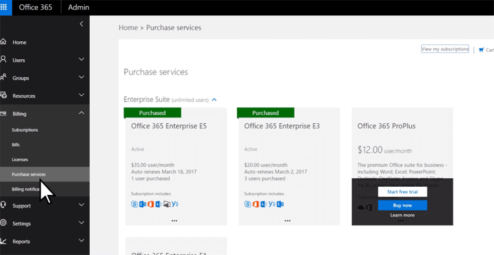Expand the Support menu chevron
Image resolution: width=494 pixels, height=255 pixels.
tap(81, 205)
